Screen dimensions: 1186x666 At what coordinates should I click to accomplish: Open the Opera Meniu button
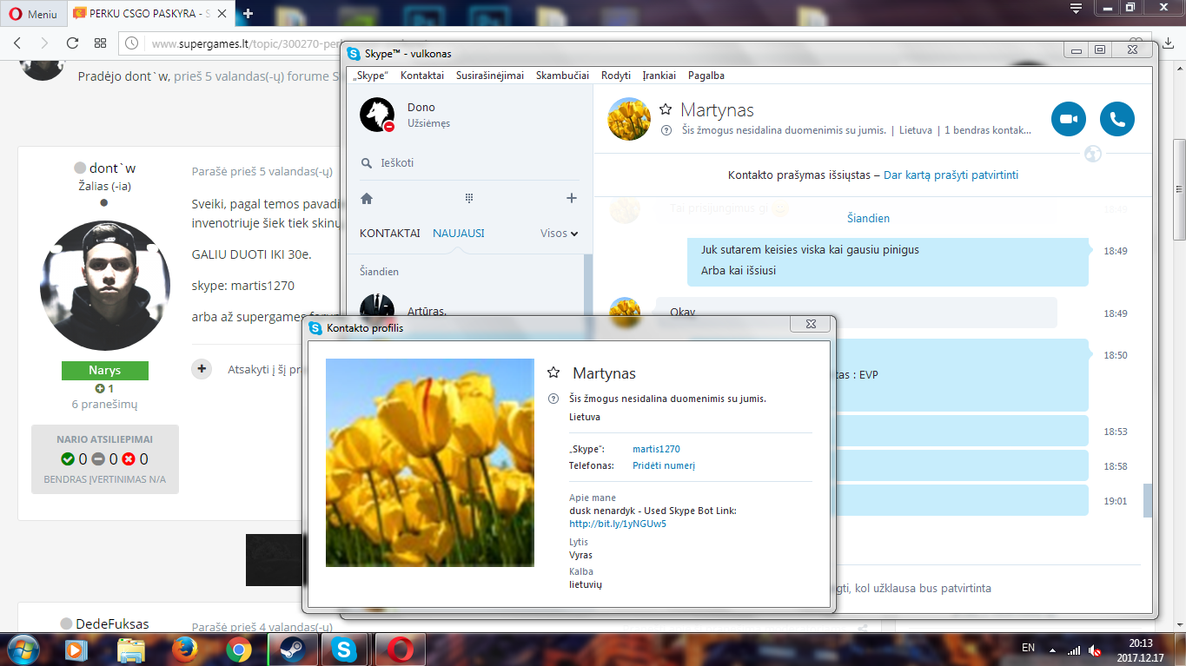33,14
